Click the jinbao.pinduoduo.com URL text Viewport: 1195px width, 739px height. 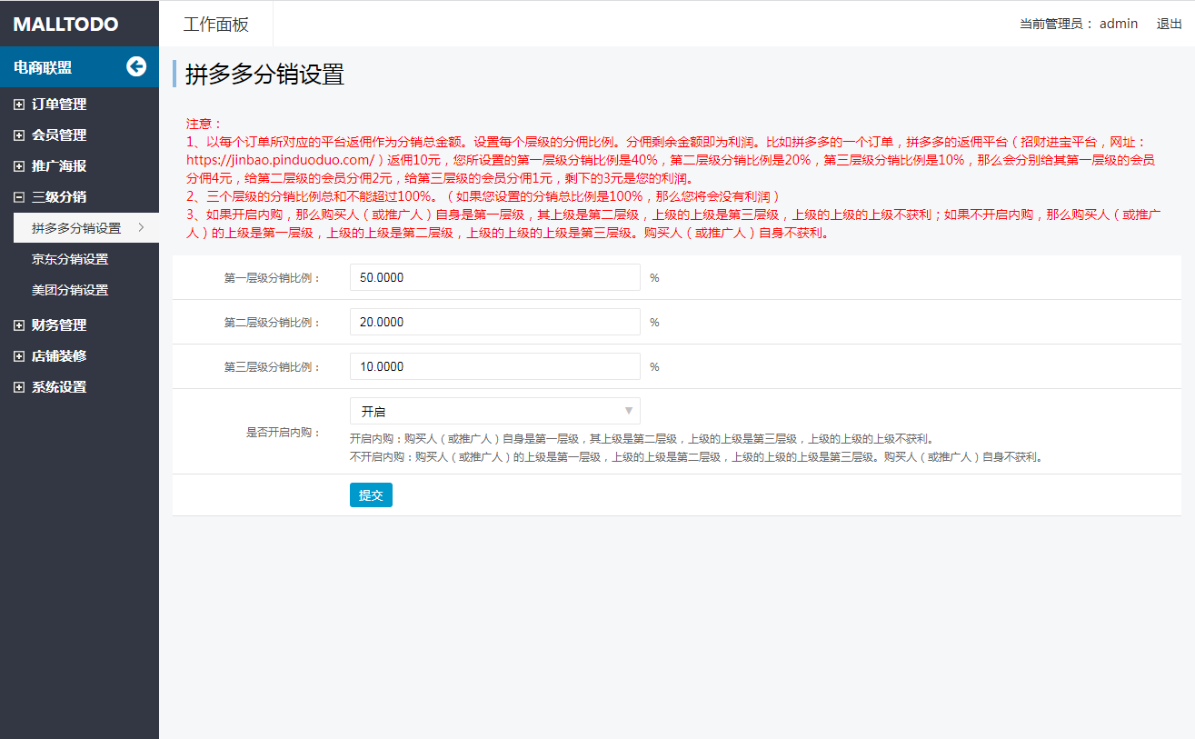click(x=280, y=158)
